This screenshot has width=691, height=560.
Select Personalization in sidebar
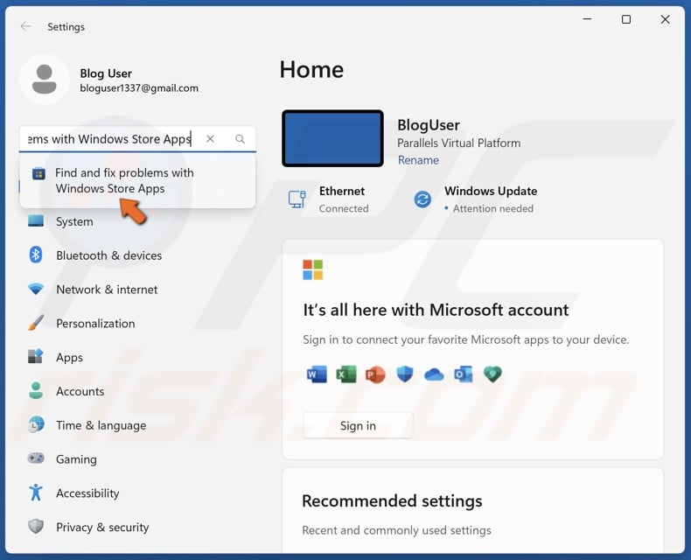[x=95, y=323]
